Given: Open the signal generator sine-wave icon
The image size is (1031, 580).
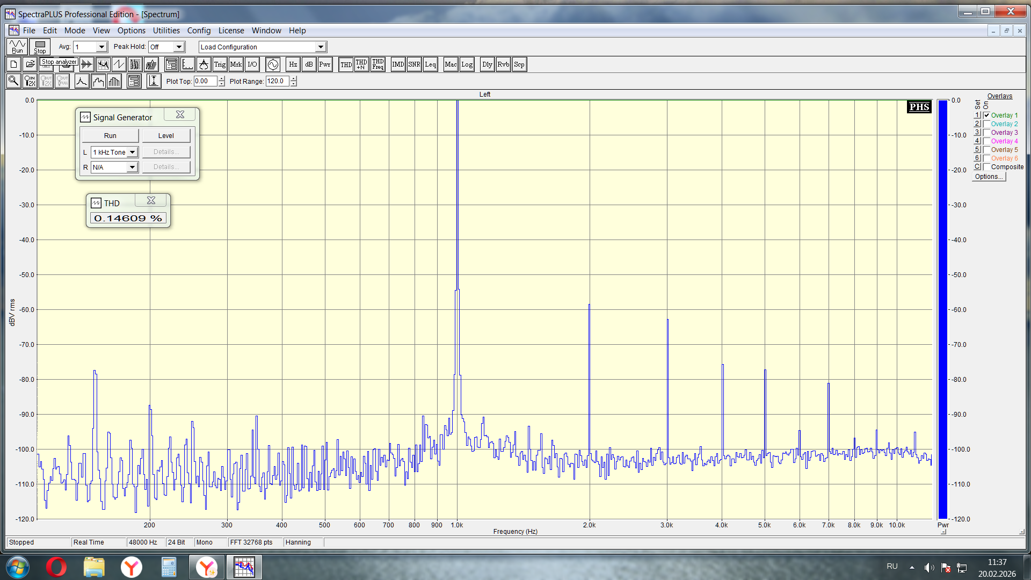Looking at the screenshot, I should (273, 64).
